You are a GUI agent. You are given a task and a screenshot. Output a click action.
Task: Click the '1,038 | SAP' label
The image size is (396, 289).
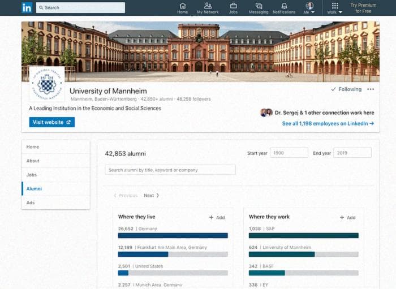coord(261,228)
